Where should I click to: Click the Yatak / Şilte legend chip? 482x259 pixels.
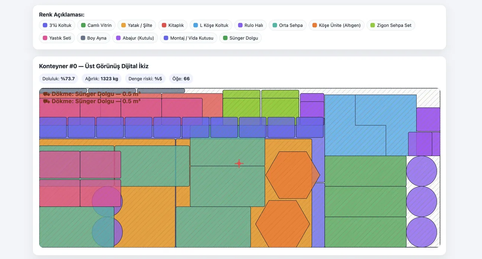(x=137, y=26)
